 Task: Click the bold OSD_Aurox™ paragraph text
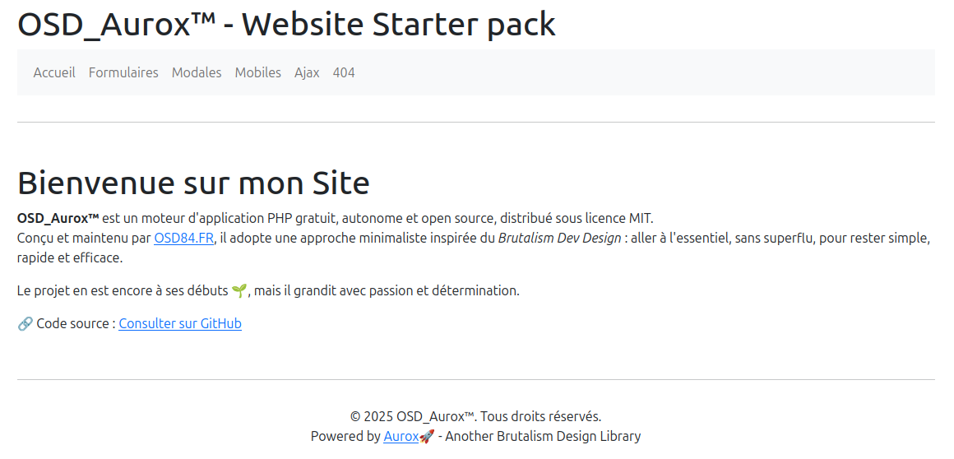58,218
